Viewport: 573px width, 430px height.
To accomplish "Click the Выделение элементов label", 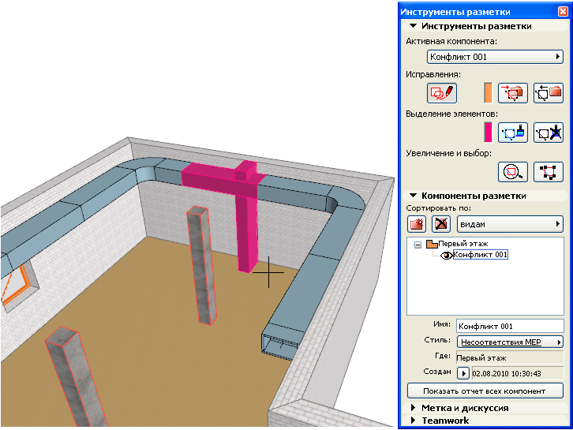I will 451,114.
